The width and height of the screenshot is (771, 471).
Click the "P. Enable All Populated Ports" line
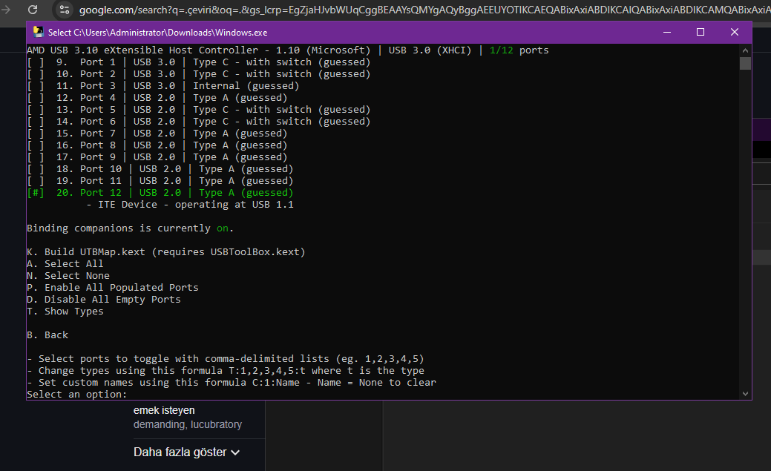[x=112, y=288]
